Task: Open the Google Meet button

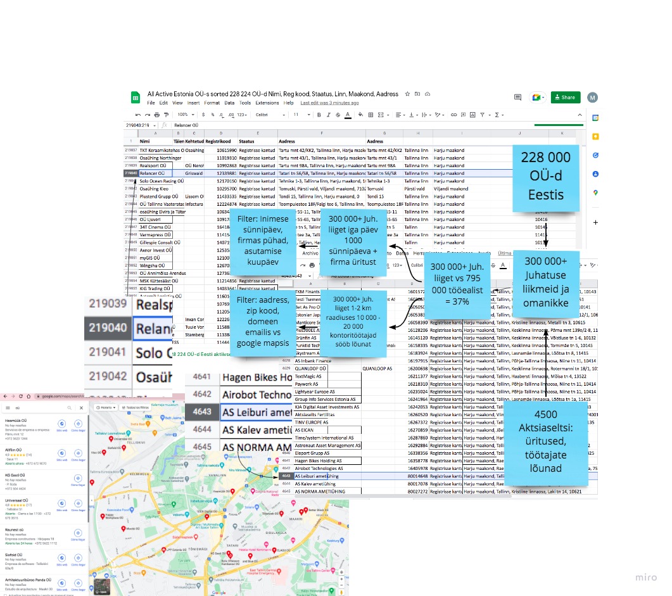Action: (x=536, y=98)
